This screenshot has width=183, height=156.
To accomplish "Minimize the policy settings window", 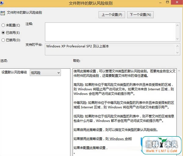I will coord(160,2).
